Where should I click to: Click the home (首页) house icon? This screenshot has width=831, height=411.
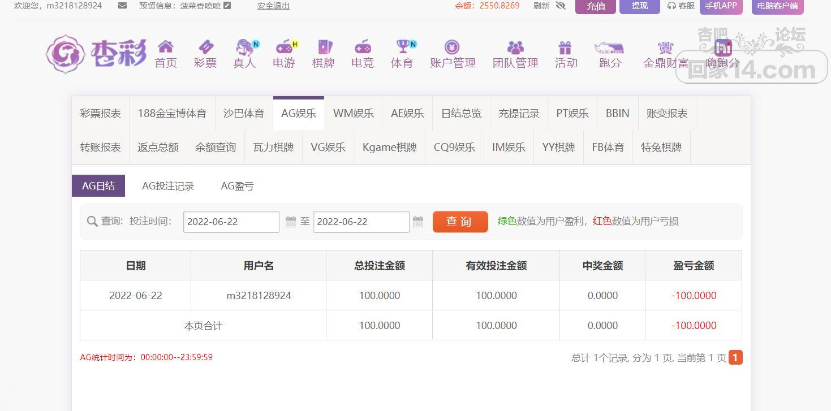(x=166, y=46)
